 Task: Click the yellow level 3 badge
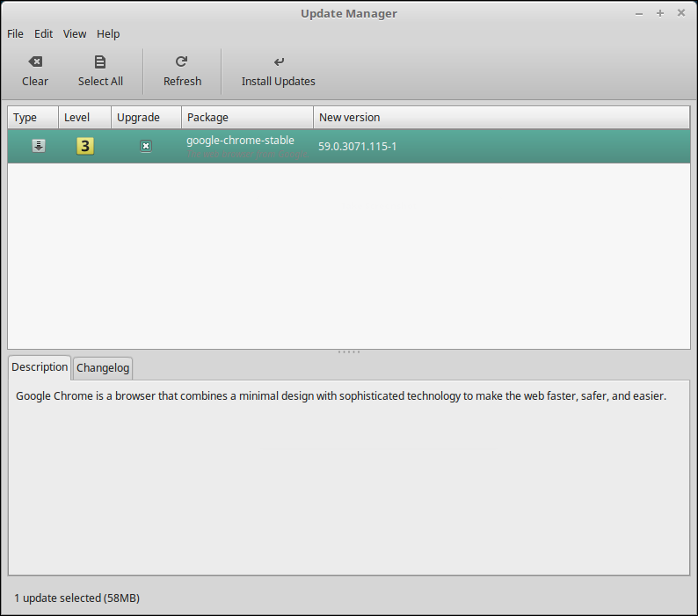[x=85, y=146]
